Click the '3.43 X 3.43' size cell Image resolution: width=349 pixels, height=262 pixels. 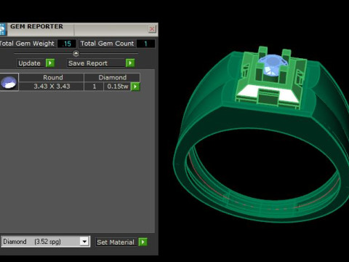point(52,87)
